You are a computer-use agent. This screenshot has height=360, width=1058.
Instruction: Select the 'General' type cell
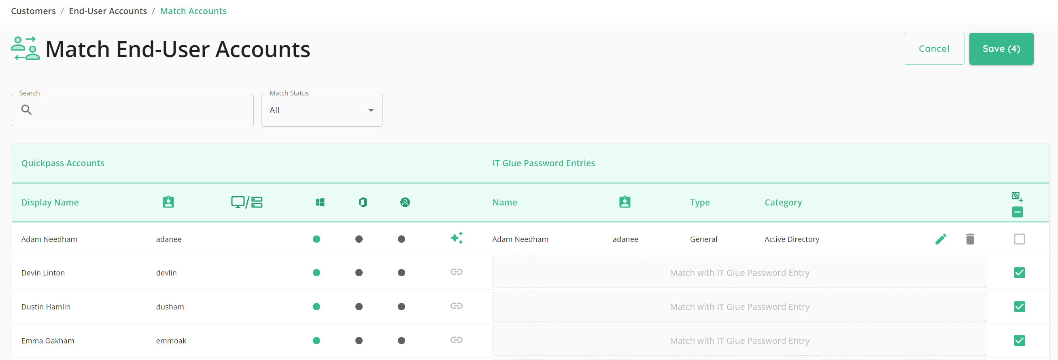pos(703,239)
